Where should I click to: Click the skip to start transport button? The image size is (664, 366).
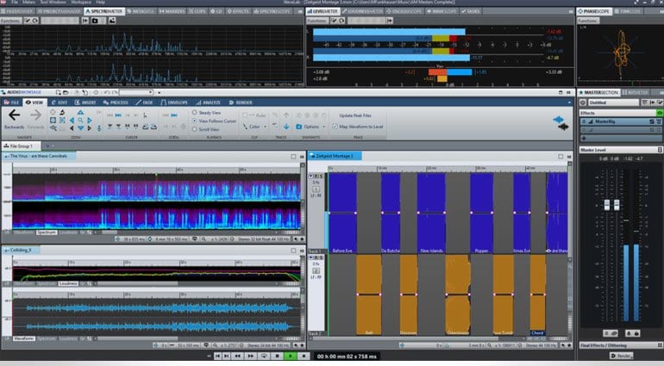[217, 357]
